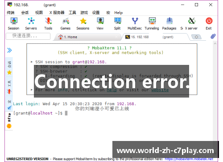Screen dimensions: 223x162
Task: Click the MobaXterm 11.1 banner title
Action: point(109,48)
